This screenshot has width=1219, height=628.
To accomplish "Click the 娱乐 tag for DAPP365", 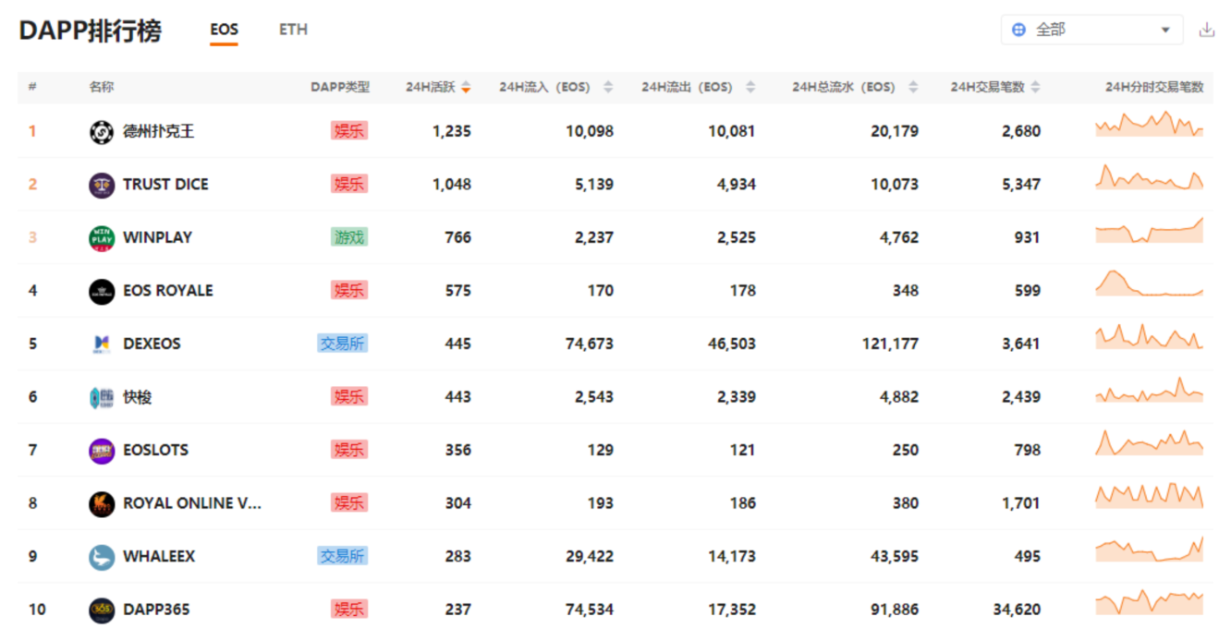I will 349,610.
